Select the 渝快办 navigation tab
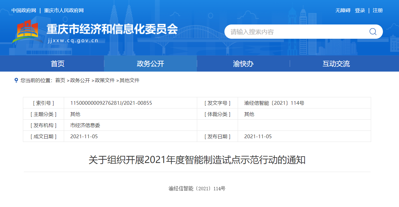Image resolution: width=399 pixels, height=207 pixels. (x=243, y=64)
